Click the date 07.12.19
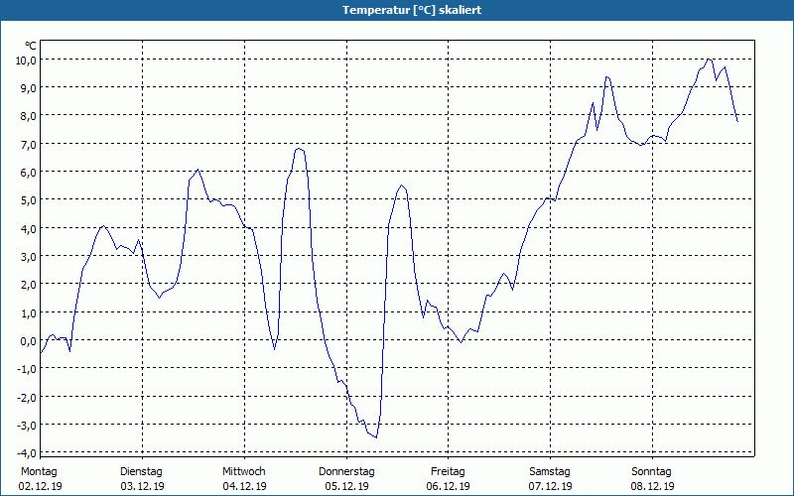Screen dimensions: 794x496 (551, 486)
